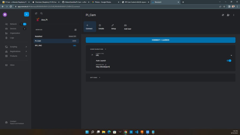Click the share user icon beside Pi_Cam title
The width and height of the screenshot is (240, 135).
coord(228,15)
